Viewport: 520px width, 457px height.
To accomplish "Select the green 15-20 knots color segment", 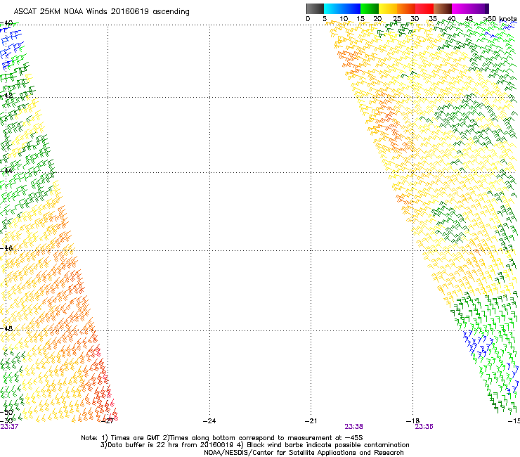I will click(x=370, y=8).
